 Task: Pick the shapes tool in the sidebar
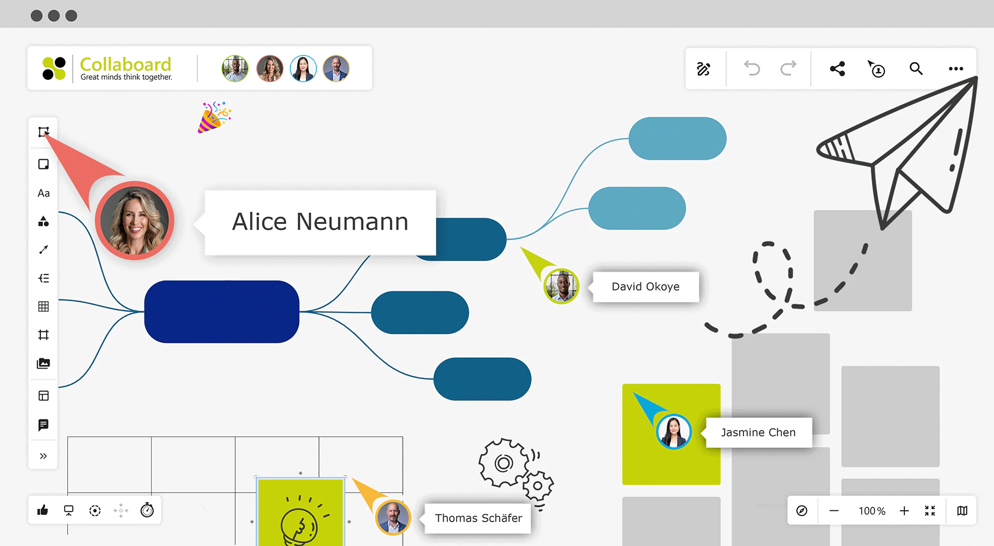click(x=43, y=222)
